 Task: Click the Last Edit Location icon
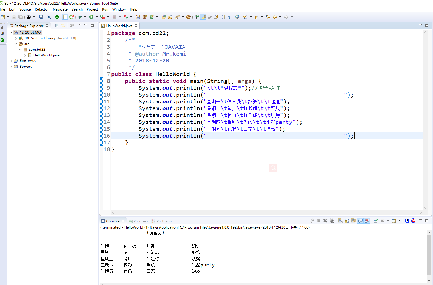268,17
